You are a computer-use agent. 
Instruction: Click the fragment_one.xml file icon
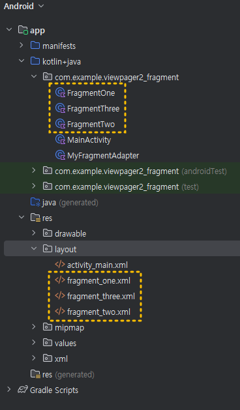tap(60, 280)
